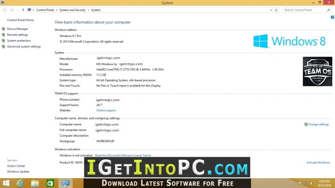Select System and Security breadcrumb
Viewport: 335px width, 188px height.
click(x=72, y=10)
